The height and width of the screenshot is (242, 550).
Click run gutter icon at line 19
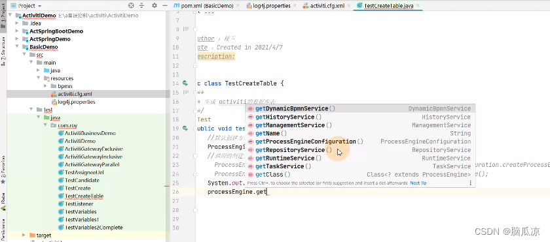point(185,129)
